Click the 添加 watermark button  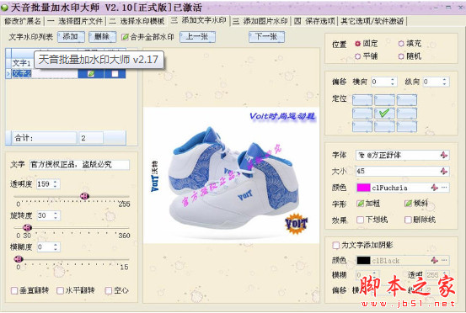[71, 37]
